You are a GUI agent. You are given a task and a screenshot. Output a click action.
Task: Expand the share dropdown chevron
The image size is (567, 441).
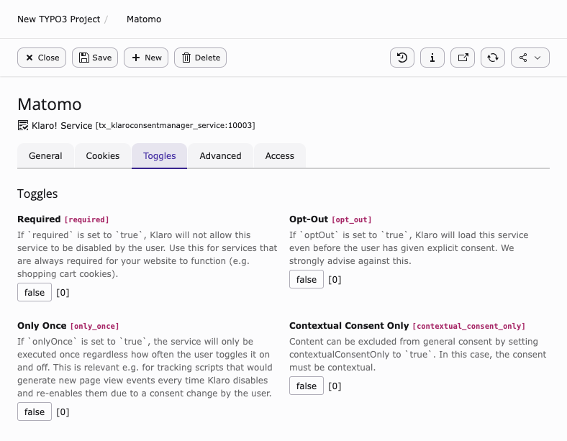[x=537, y=58]
